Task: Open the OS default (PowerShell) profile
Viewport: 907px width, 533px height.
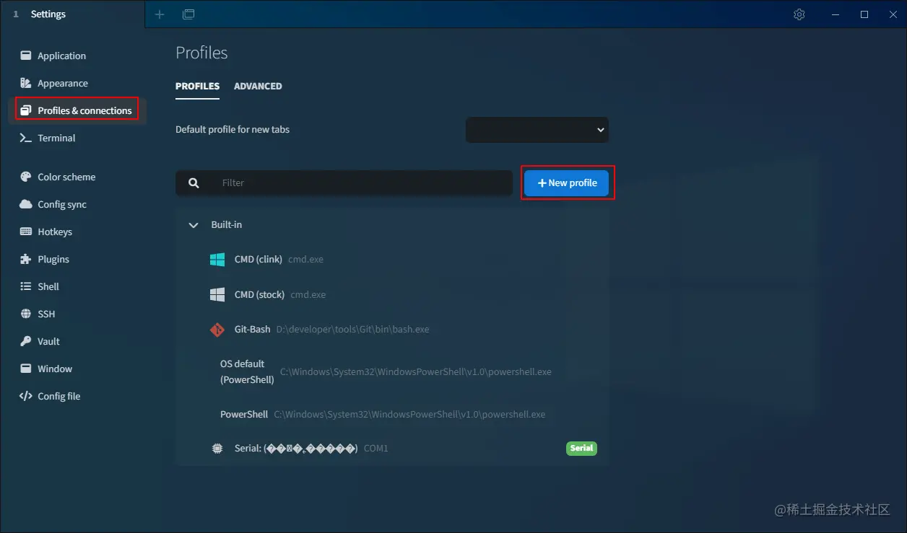Action: pyautogui.click(x=392, y=372)
